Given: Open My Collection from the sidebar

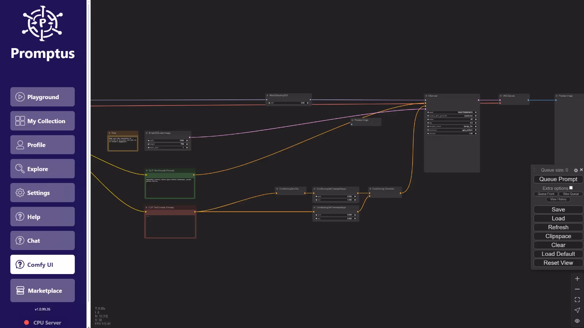Looking at the screenshot, I should pos(46,121).
